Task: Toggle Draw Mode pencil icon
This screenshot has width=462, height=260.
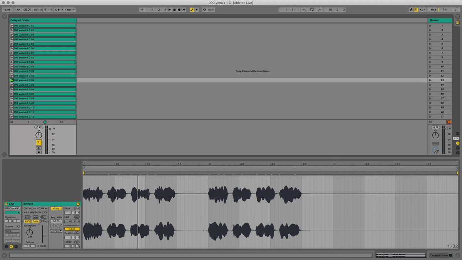Action: [x=411, y=10]
